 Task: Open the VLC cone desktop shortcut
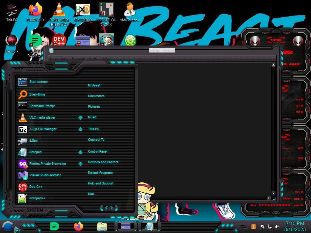point(59,14)
